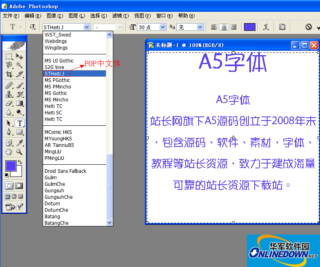Switch to Standard mode editing
The width and height of the screenshot is (320, 267).
(9, 185)
